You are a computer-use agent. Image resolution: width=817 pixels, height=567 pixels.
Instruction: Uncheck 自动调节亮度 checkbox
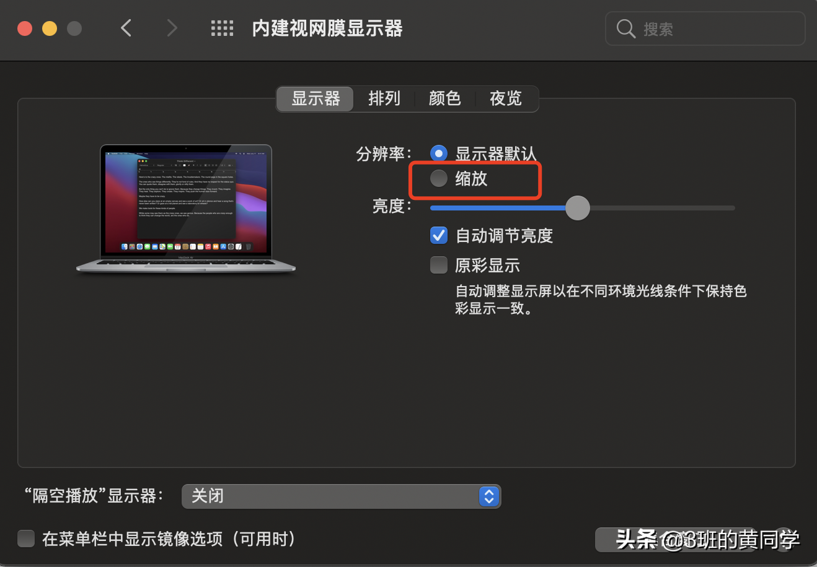tap(439, 235)
